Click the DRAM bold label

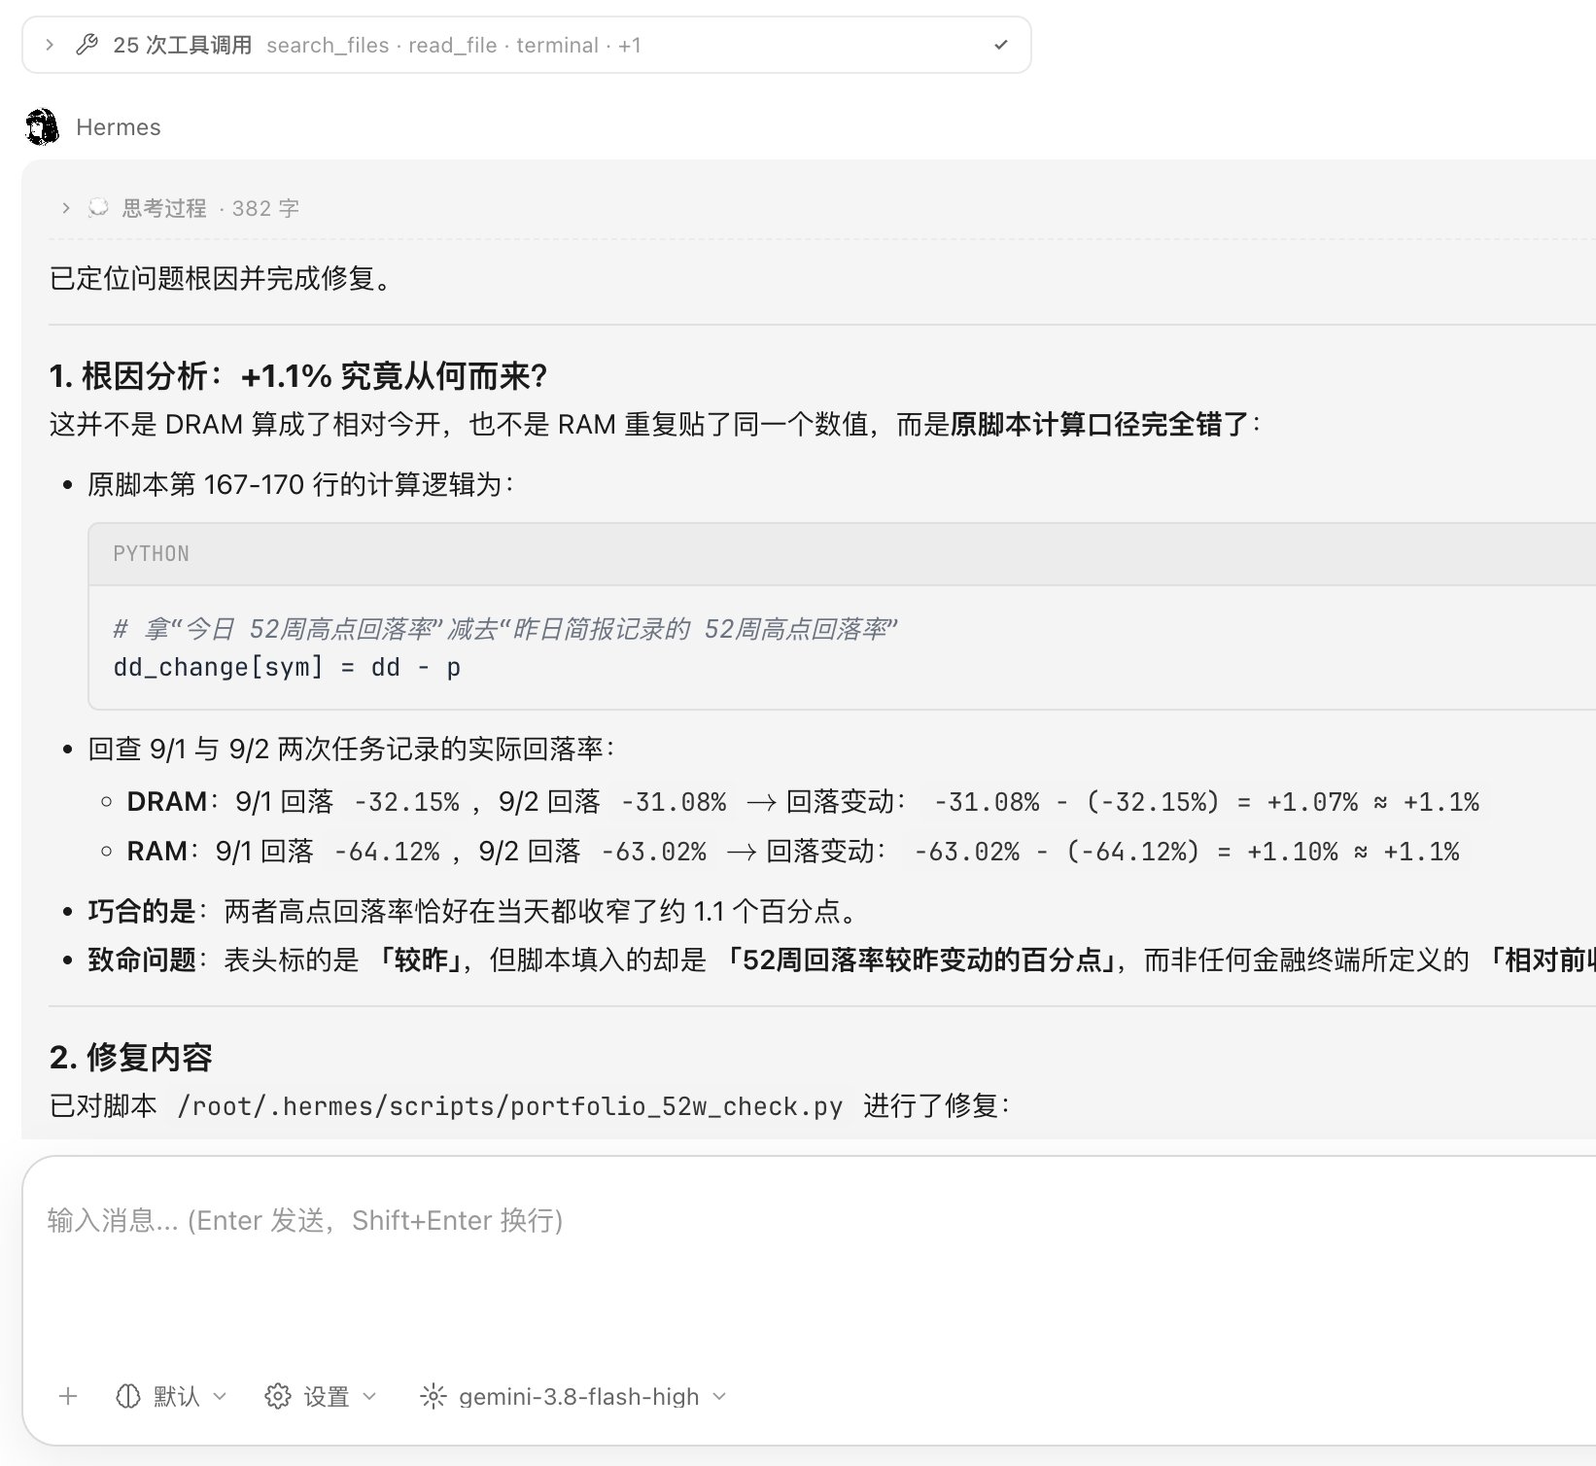166,802
